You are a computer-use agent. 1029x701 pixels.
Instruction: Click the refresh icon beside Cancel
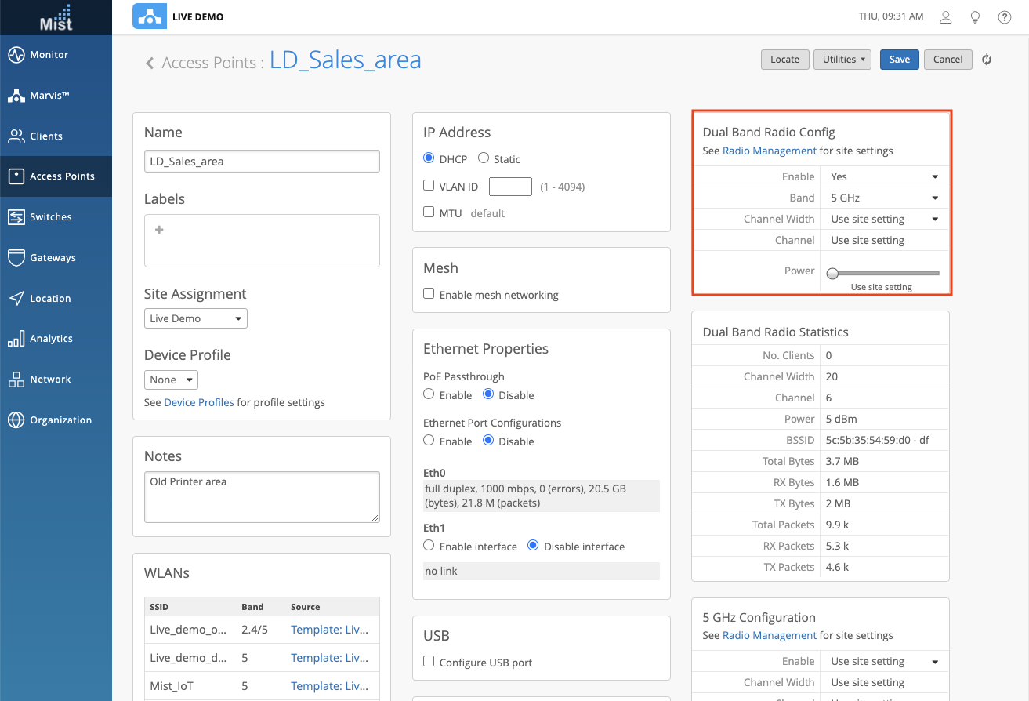coord(987,60)
